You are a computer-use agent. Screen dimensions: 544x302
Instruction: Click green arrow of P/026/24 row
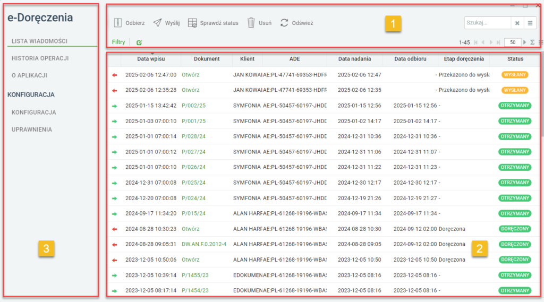[x=115, y=168]
